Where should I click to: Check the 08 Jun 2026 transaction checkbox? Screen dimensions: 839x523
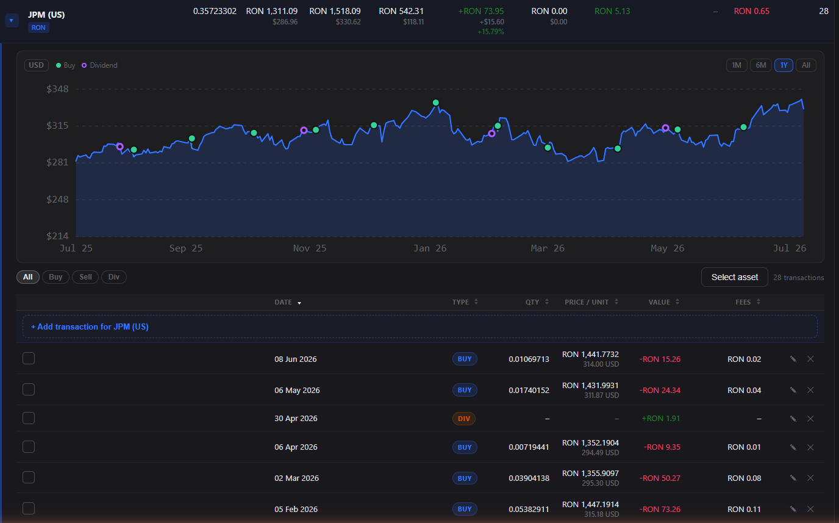[x=29, y=358]
